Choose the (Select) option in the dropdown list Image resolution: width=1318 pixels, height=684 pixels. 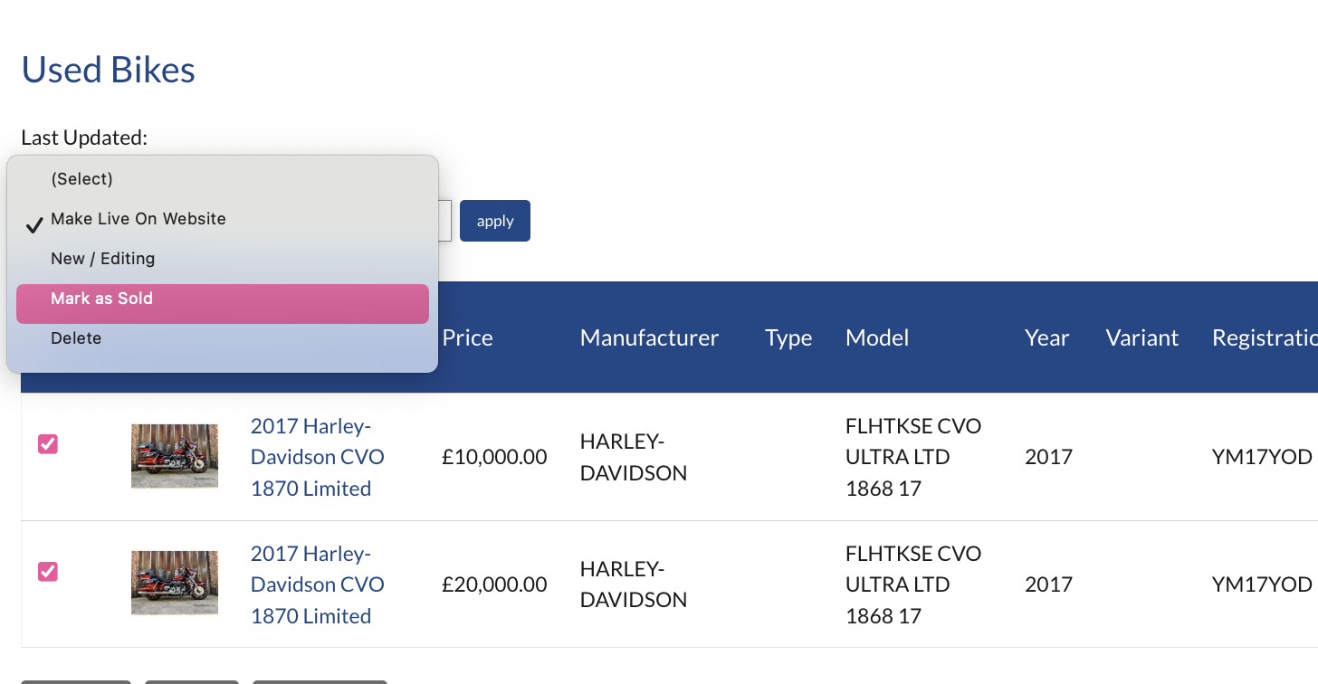tap(82, 179)
